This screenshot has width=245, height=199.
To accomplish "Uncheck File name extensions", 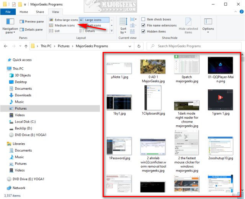I will click(x=143, y=25).
